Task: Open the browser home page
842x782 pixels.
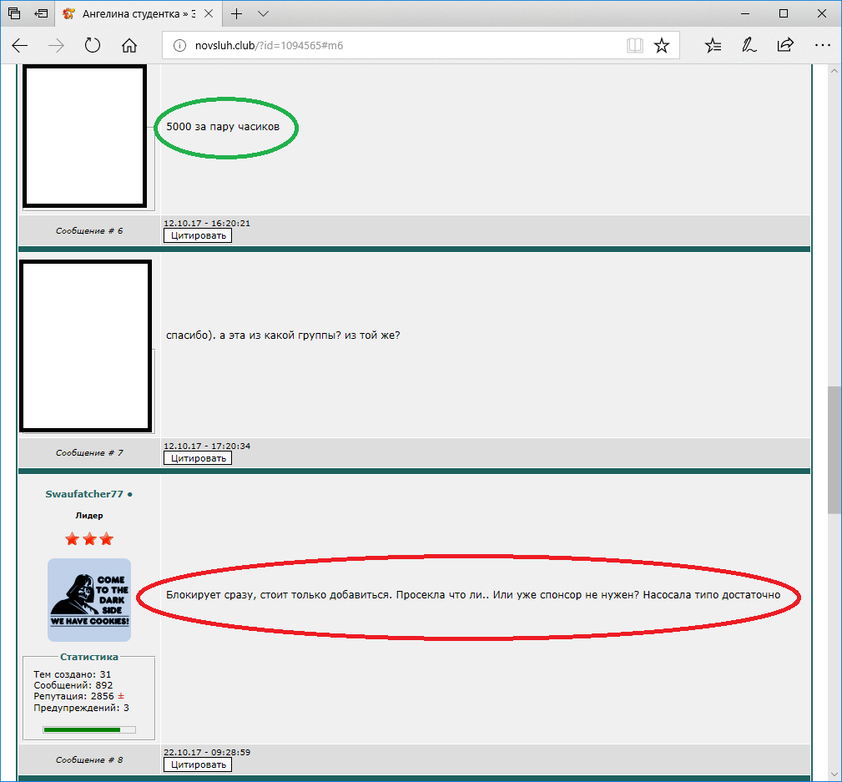Action: point(129,46)
